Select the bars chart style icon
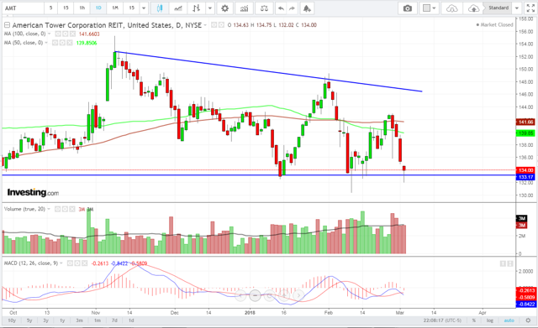538x328 pixels. point(196,8)
